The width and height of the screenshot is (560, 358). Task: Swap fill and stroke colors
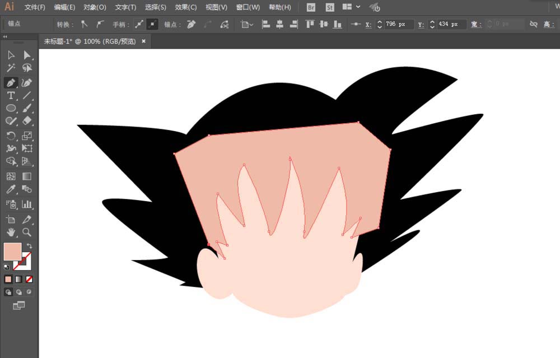tap(29, 246)
